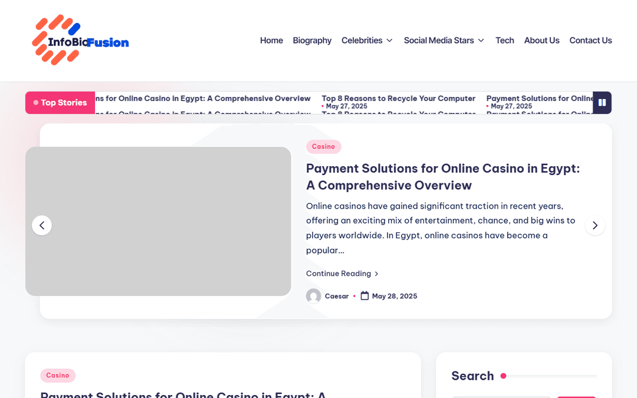Image resolution: width=637 pixels, height=398 pixels.
Task: Open the Tech menu item
Action: click(504, 41)
